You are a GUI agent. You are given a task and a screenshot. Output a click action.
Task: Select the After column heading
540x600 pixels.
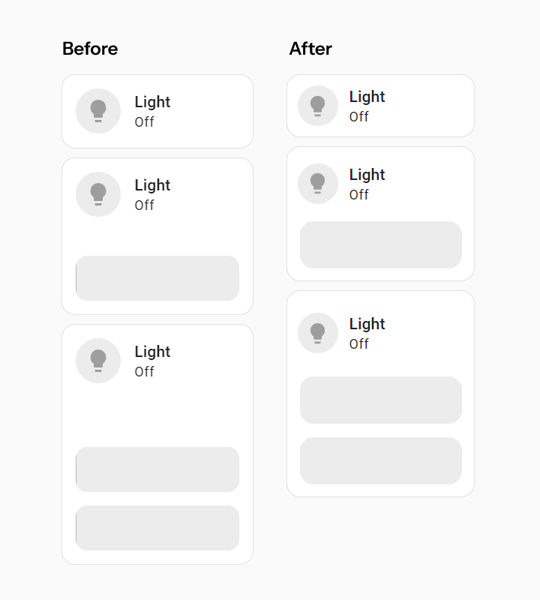311,49
